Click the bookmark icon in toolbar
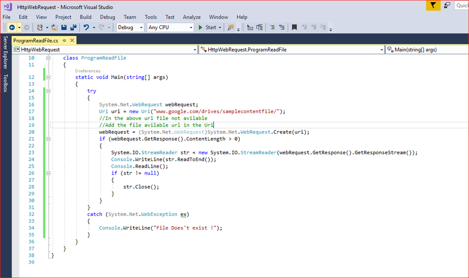 tap(294, 27)
